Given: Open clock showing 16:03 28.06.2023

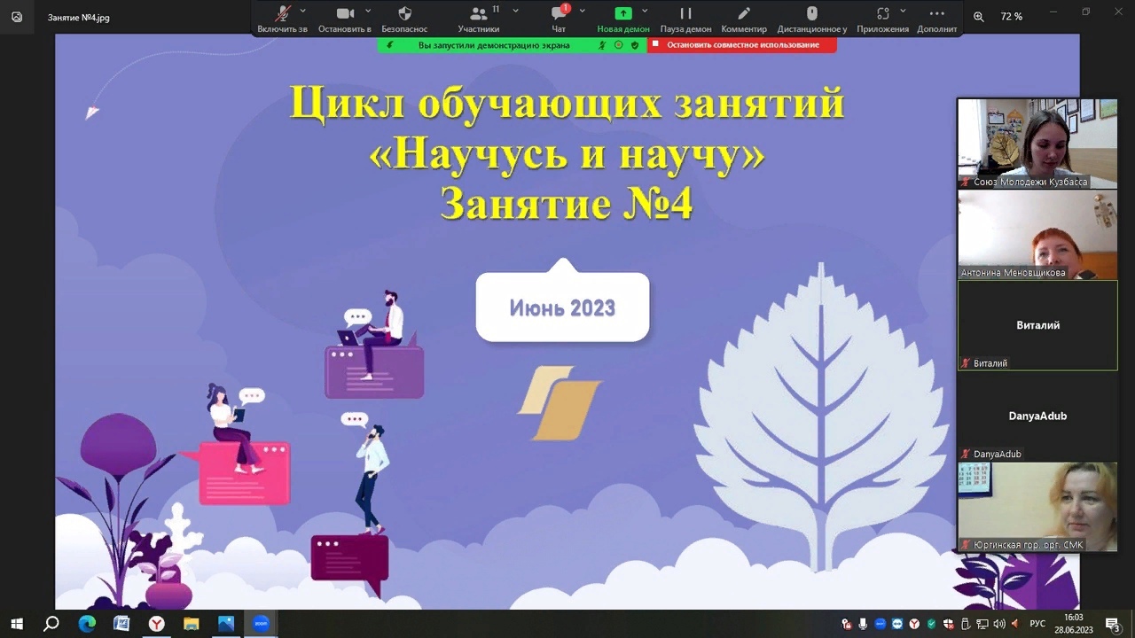Looking at the screenshot, I should point(1073,624).
